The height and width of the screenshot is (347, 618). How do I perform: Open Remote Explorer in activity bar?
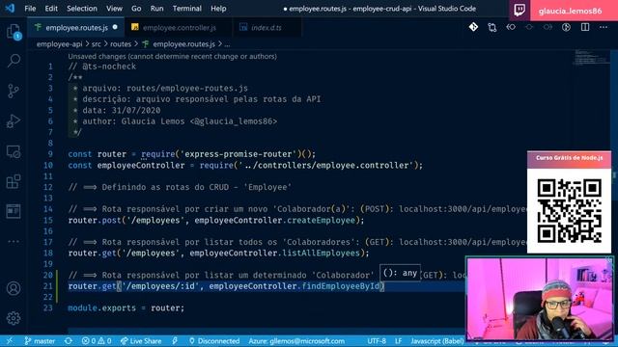coord(14,151)
